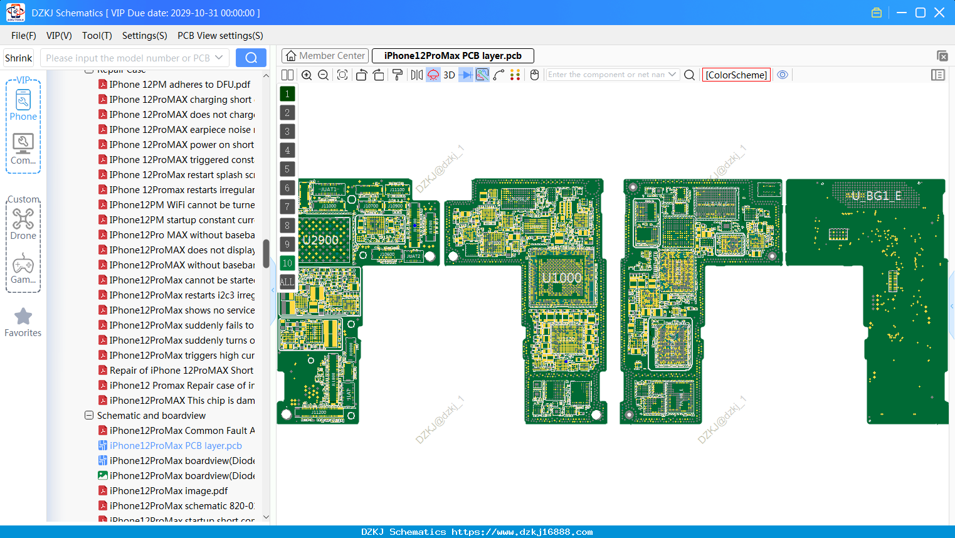Click the file tree scrollbar thumb

266,253
